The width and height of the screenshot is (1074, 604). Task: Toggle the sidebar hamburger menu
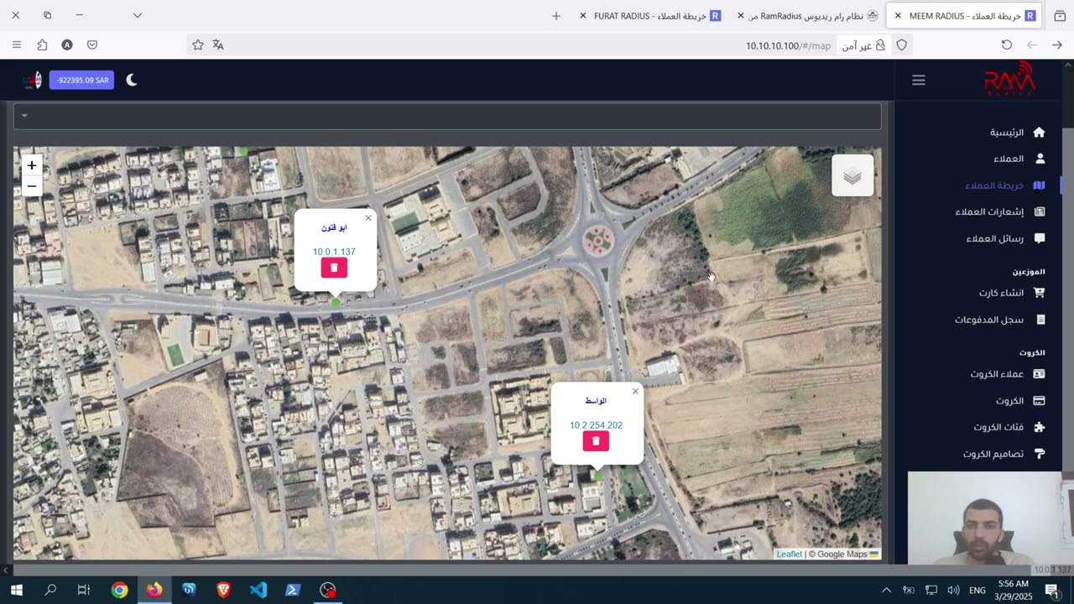coord(919,81)
